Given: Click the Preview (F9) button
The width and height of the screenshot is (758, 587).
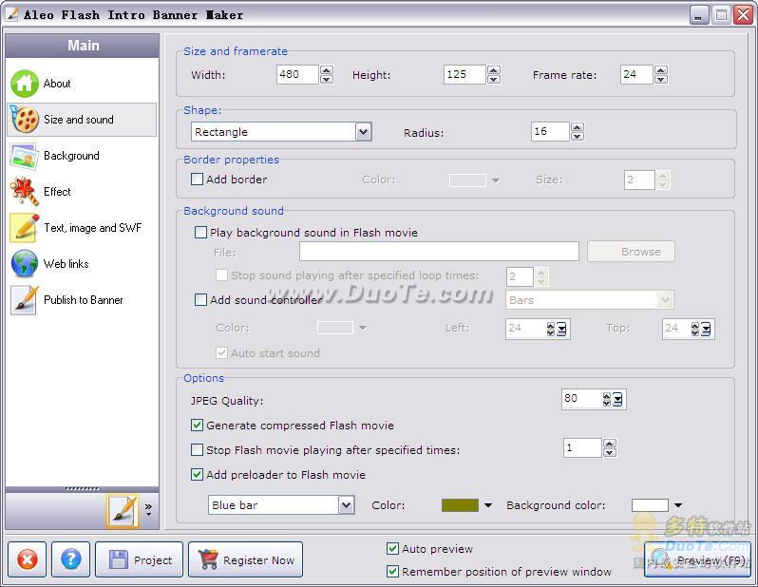Looking at the screenshot, I should [x=697, y=559].
